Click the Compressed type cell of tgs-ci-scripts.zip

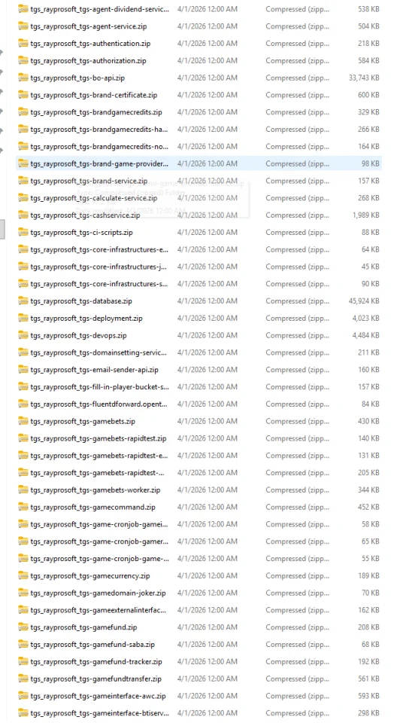coord(297,233)
